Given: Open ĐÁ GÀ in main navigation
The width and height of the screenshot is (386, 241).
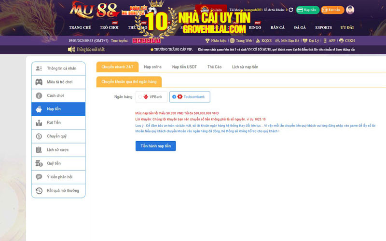Looking at the screenshot, I should tap(300, 27).
